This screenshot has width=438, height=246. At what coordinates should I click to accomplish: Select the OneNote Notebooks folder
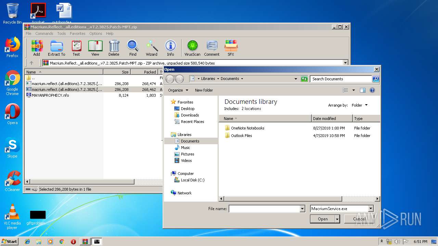pos(247,128)
